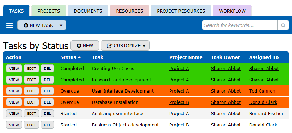The image size is (292, 133).
Task: Edit the Business Objects development task
Action: tap(31, 125)
